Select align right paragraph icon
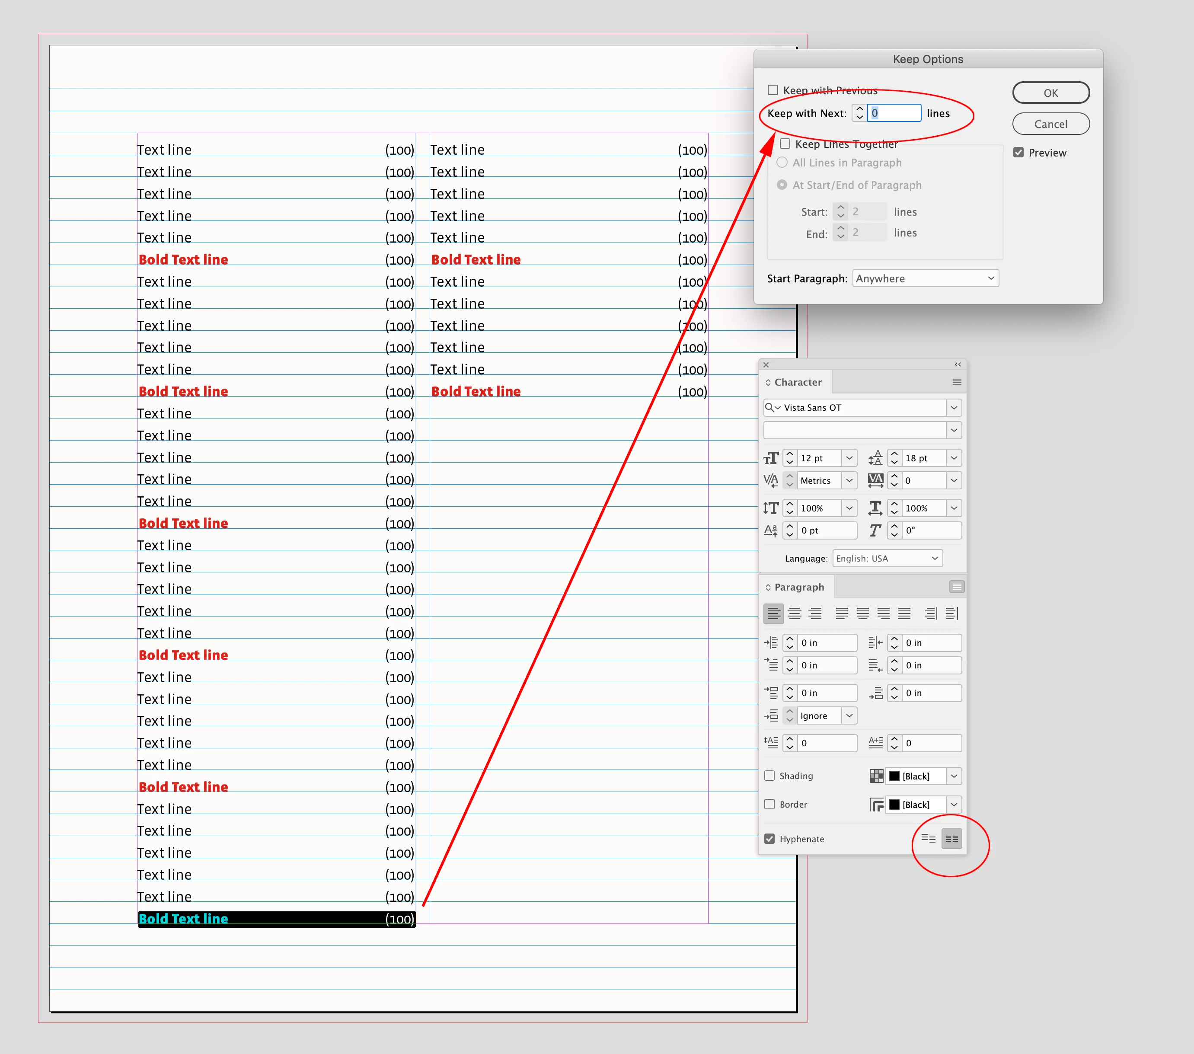Screen dimensions: 1194x1054 tap(815, 613)
